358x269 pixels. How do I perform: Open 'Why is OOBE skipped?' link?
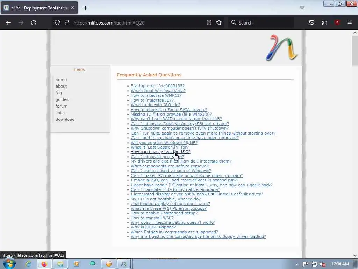(x=153, y=227)
